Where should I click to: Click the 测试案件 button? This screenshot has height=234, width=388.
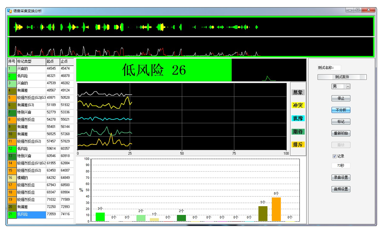coord(342,77)
